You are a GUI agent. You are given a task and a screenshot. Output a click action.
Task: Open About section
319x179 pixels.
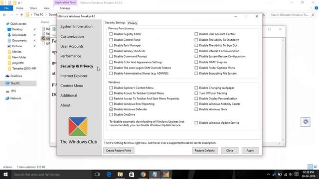tap(65, 105)
